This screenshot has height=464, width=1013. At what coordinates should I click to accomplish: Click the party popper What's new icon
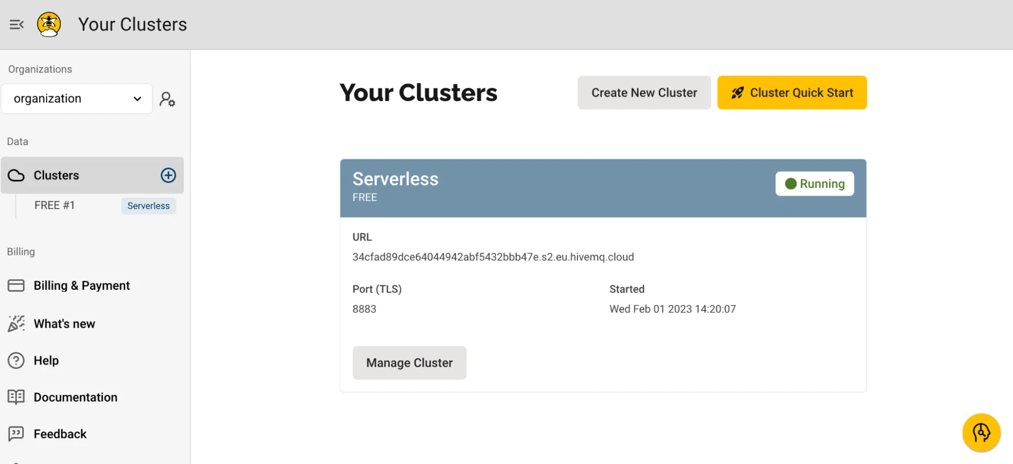coord(16,324)
